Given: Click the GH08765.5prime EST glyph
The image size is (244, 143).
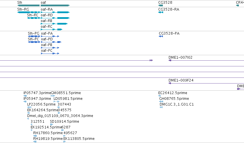Looking at the screenshot, I should tap(161, 102).
